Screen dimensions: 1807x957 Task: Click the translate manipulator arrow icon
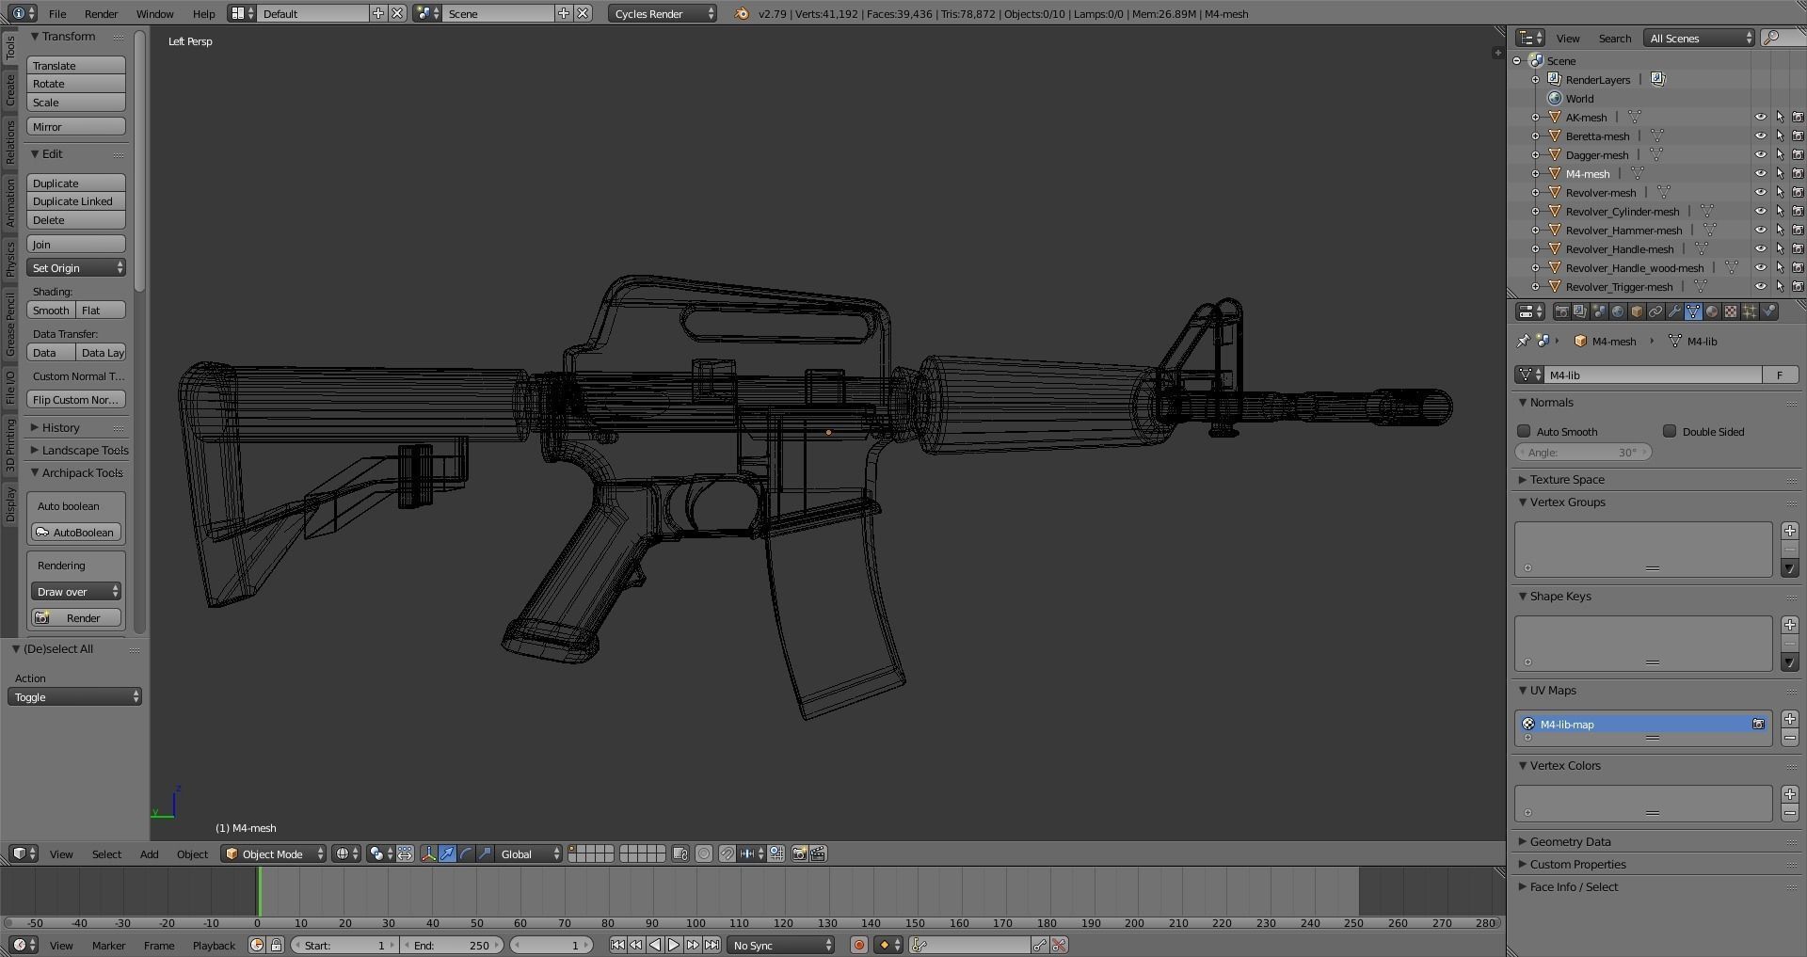click(x=448, y=853)
